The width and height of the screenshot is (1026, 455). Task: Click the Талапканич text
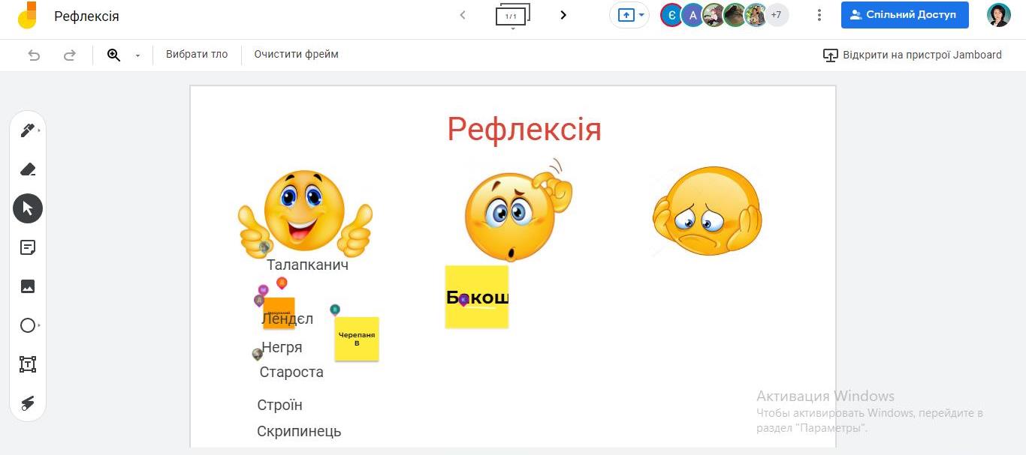[x=307, y=265]
